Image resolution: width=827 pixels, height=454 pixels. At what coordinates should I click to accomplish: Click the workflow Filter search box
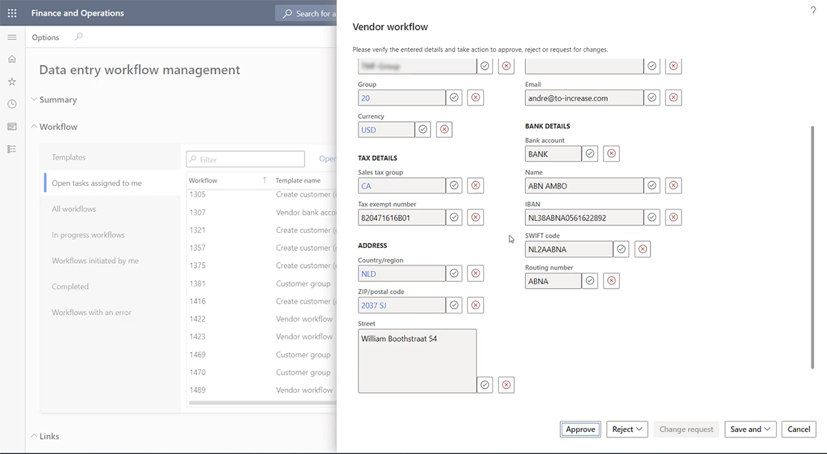click(x=245, y=158)
